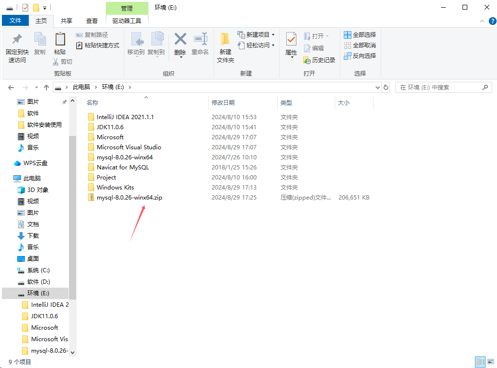Open quick access toolbar customize dropdown

pos(45,8)
